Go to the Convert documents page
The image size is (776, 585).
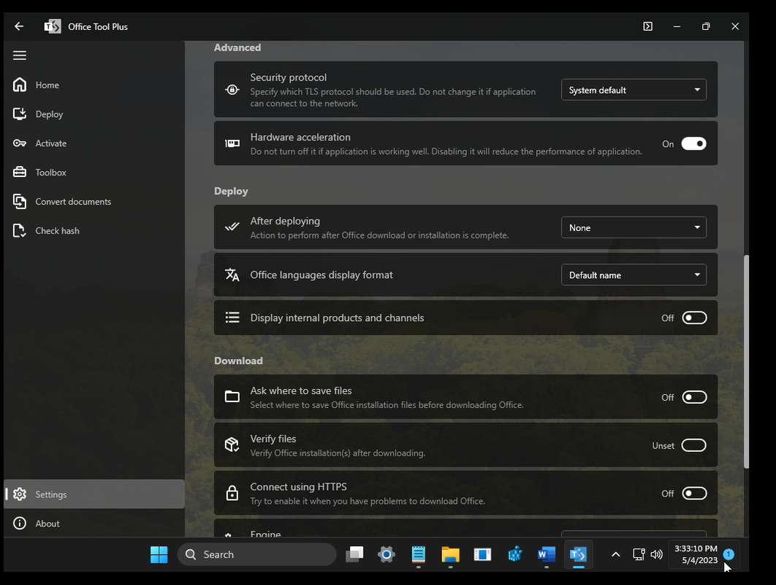[x=94, y=202]
